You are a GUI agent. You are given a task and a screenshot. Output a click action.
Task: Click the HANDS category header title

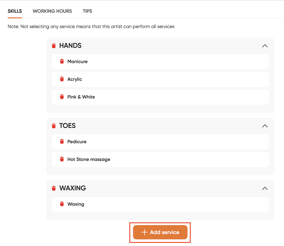coord(70,46)
